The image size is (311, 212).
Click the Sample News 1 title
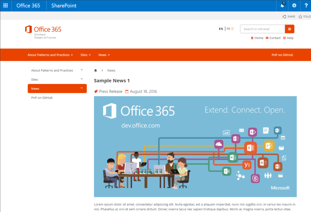(x=112, y=81)
